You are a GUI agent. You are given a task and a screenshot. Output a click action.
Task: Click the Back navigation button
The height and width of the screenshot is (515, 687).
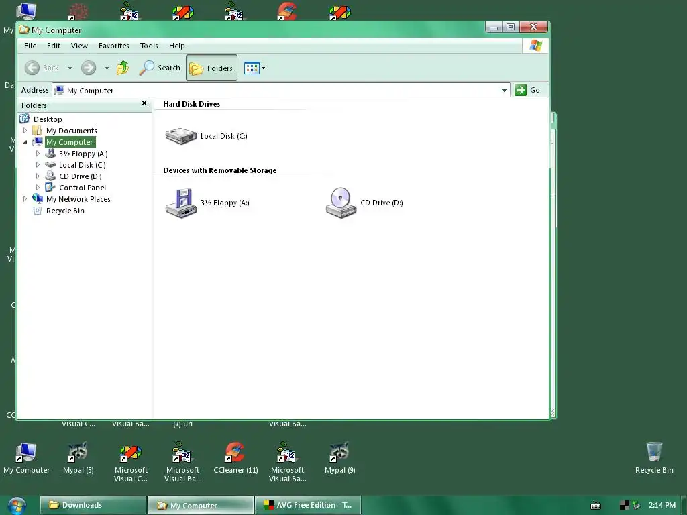pos(42,68)
